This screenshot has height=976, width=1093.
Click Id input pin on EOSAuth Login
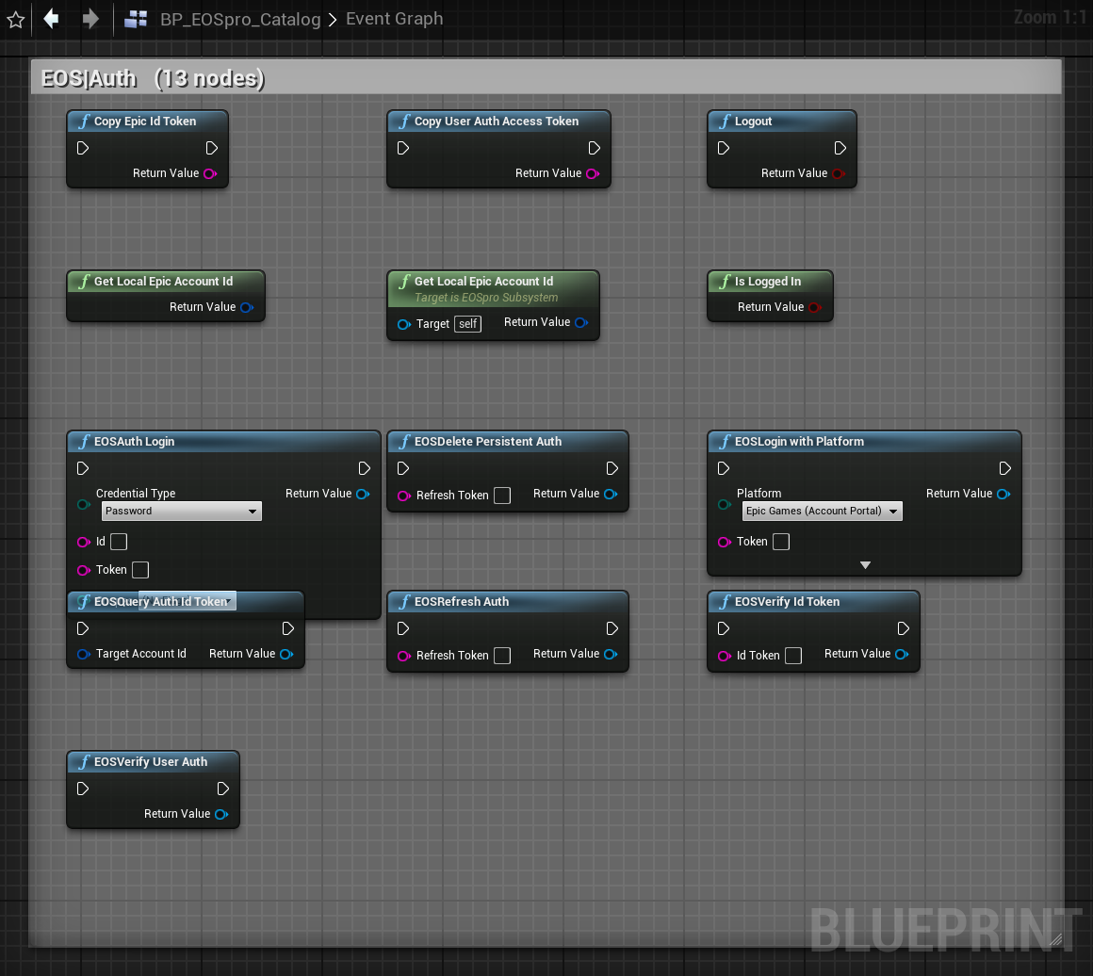pos(84,542)
